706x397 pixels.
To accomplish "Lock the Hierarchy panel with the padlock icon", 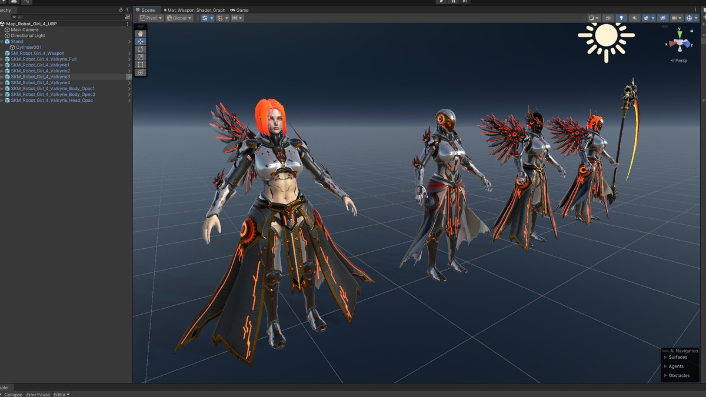I will [x=121, y=10].
